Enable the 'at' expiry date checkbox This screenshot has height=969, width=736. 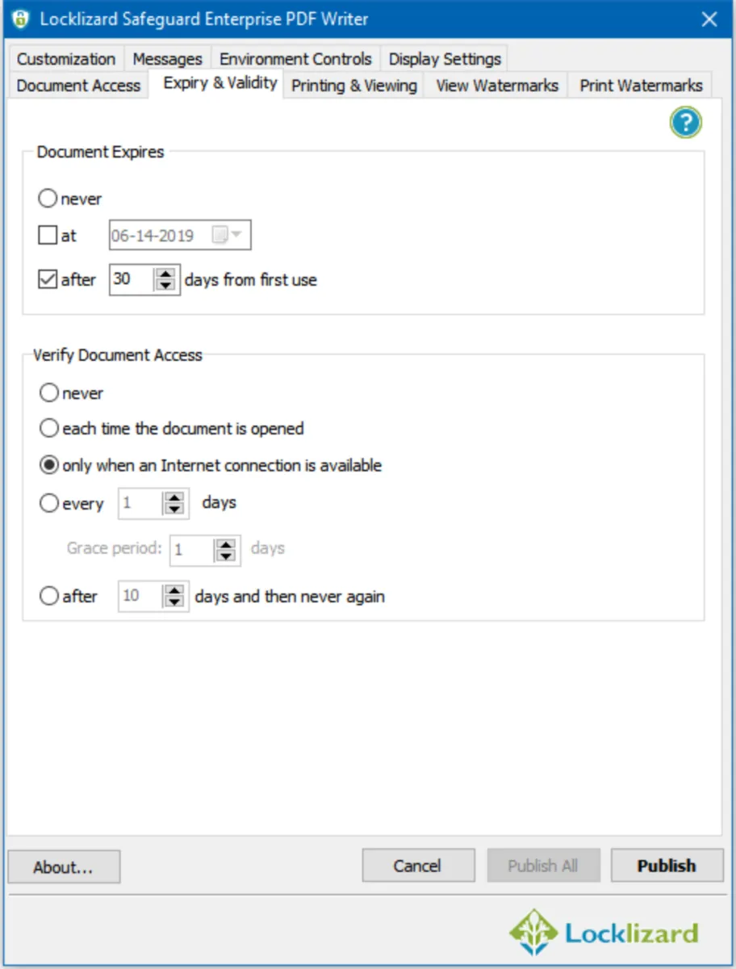[48, 236]
